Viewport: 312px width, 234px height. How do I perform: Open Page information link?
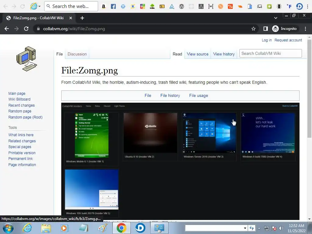pos(22,165)
